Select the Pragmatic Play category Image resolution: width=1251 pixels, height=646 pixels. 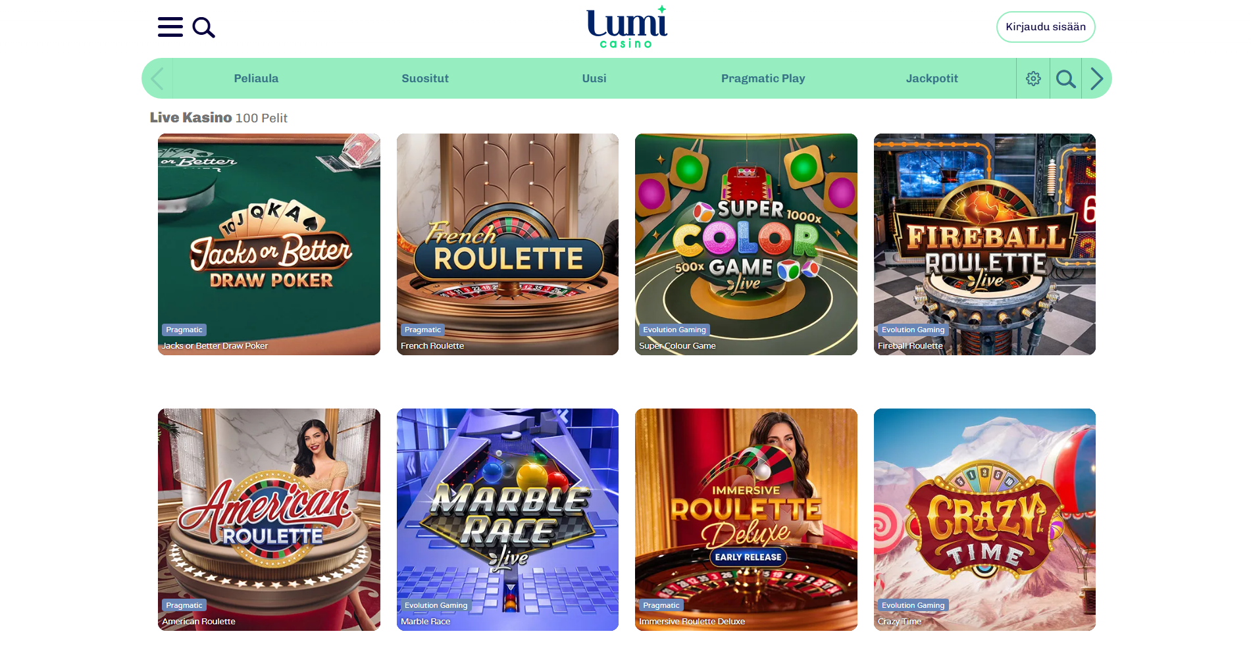763,78
